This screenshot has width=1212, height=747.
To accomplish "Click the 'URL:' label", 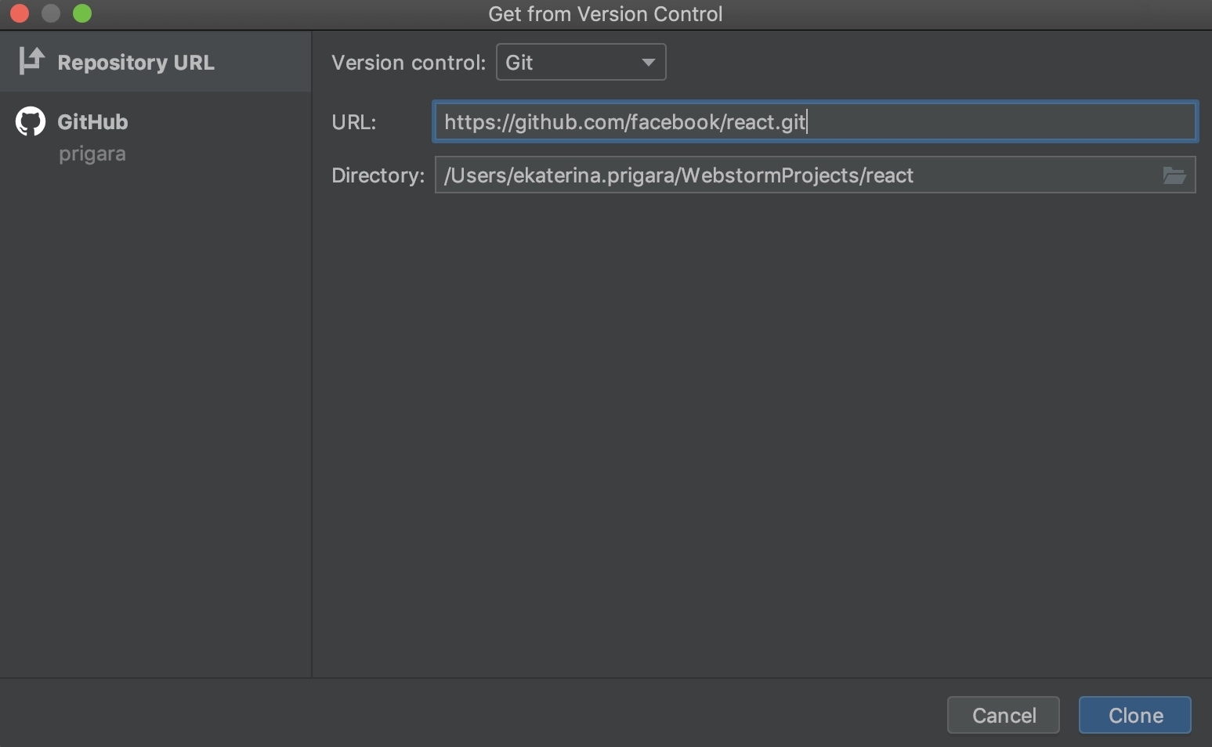I will (x=353, y=122).
